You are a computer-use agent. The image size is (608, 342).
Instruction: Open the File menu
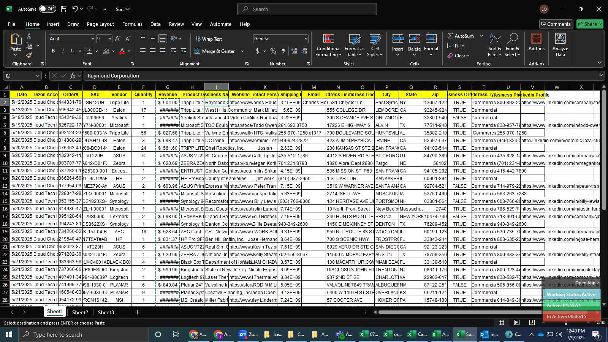(12, 24)
